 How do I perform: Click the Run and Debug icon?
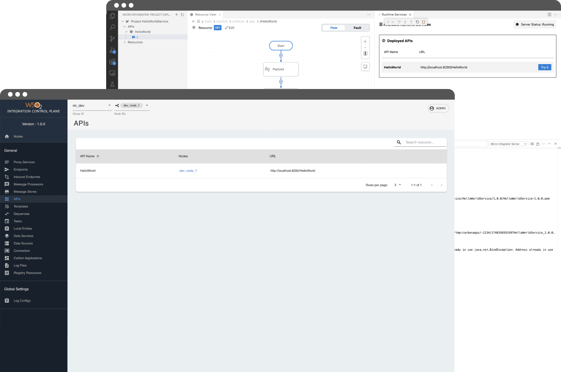coord(112,50)
